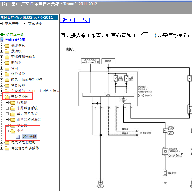Expand the 车身内部 tree node

1,85
